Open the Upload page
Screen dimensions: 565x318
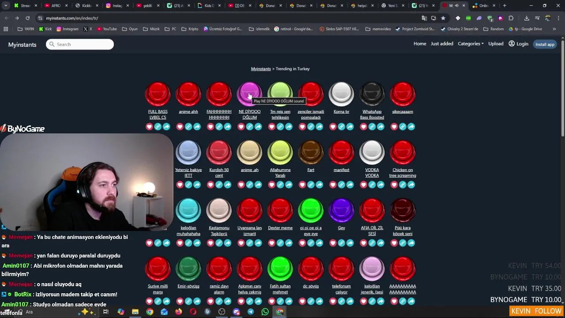[496, 44]
